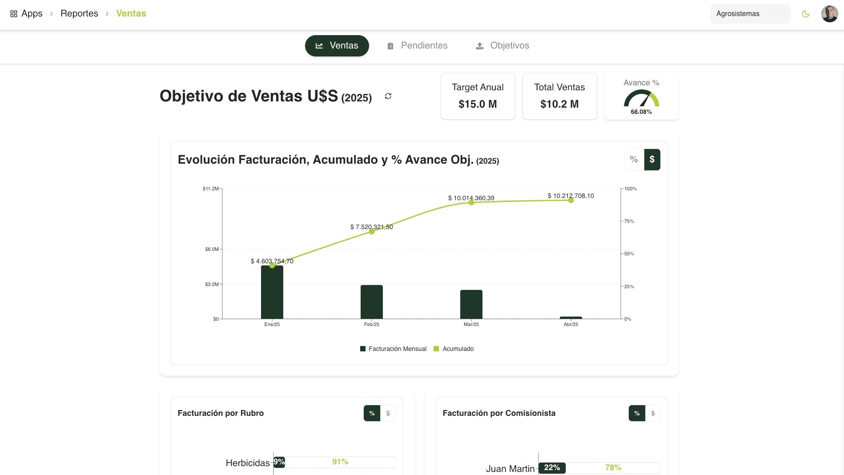Screen dimensions: 844x475
Task: Toggle Facturación por Rubro to dollar view
Action: [x=388, y=413]
